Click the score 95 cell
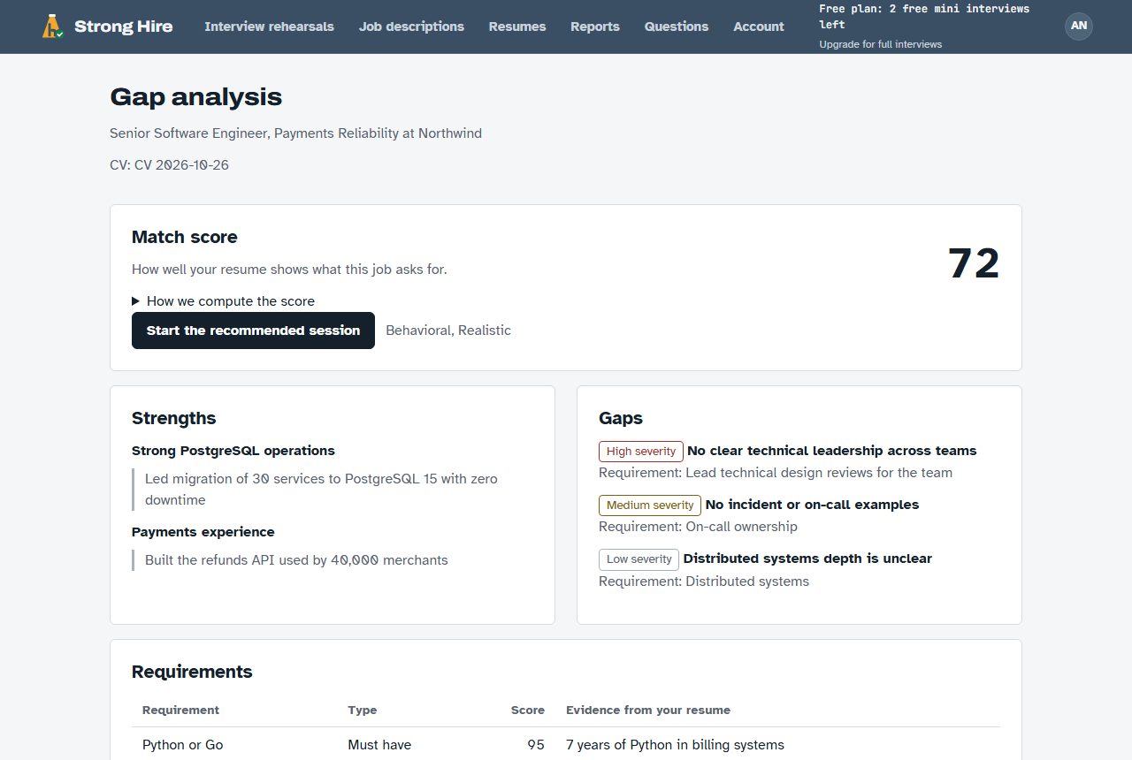 tap(536, 745)
